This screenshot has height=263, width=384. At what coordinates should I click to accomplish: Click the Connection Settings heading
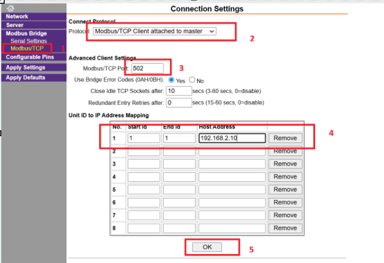pos(207,9)
